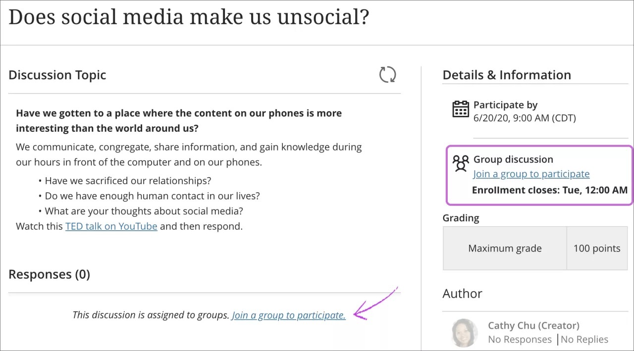Click the Discussion Topic heading
Viewport: 634px width, 351px height.
[x=57, y=75]
